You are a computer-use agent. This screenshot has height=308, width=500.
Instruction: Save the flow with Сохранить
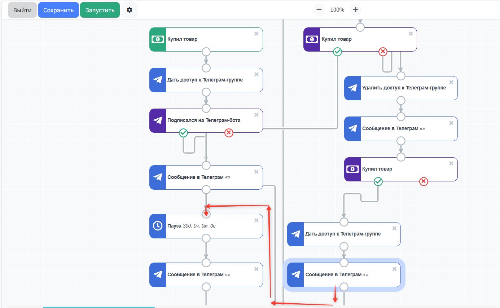tap(58, 10)
